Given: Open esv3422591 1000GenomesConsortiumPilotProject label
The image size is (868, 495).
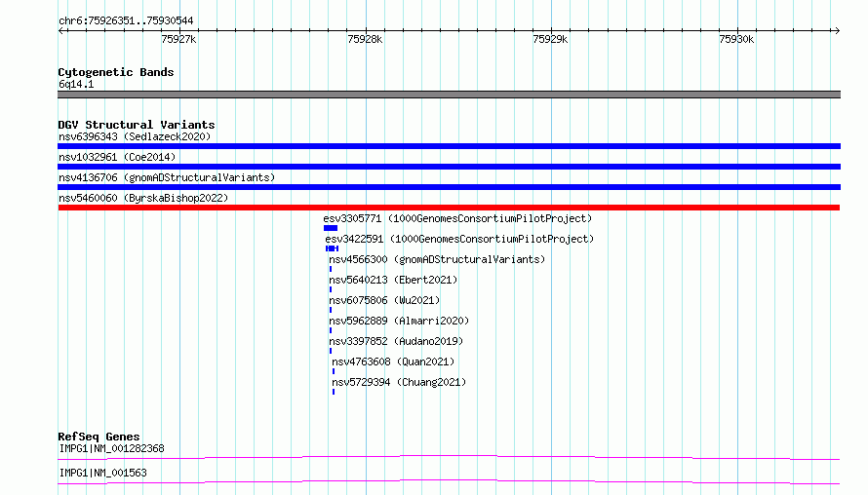Looking at the screenshot, I should click(459, 239).
